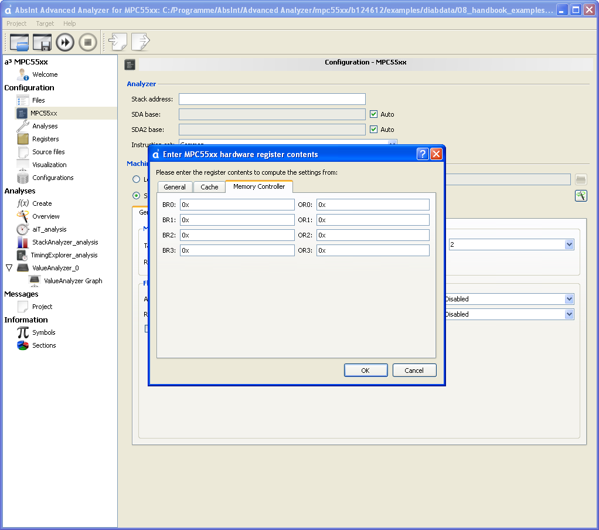
Task: Click the export document arrow icon
Action: (141, 42)
